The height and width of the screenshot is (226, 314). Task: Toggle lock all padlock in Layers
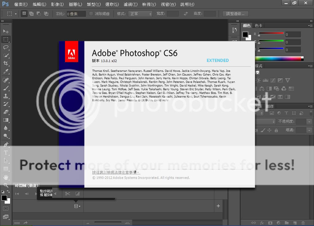coord(276,130)
